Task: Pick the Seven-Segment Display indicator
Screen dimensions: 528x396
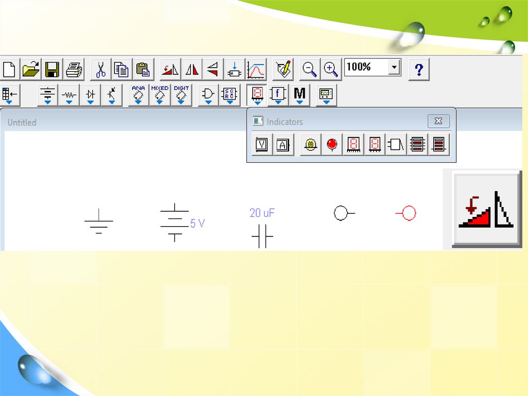Action: click(x=353, y=145)
